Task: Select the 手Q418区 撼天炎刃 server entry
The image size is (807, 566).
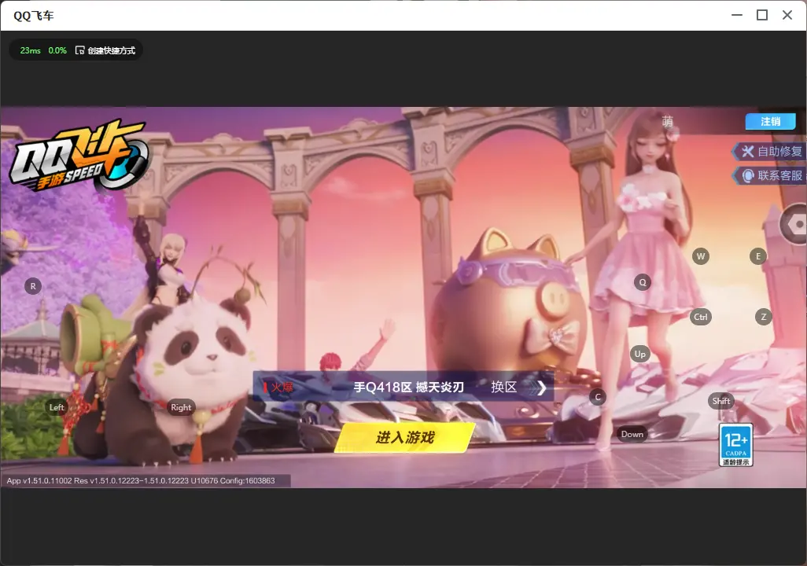Action: (x=409, y=387)
